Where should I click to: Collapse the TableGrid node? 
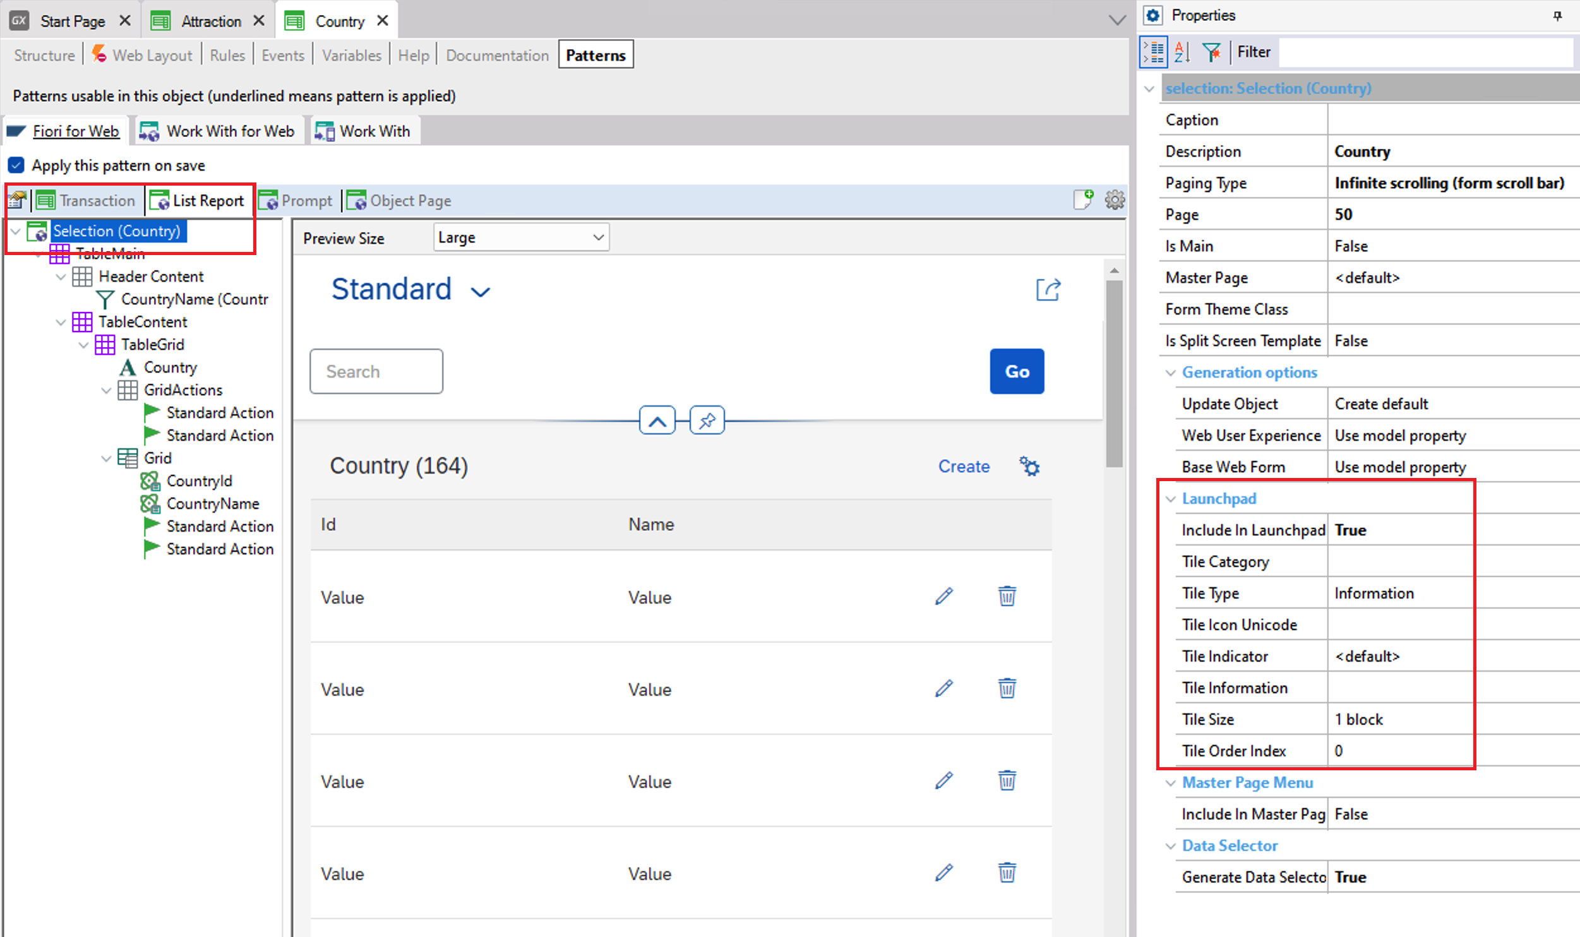pos(83,345)
